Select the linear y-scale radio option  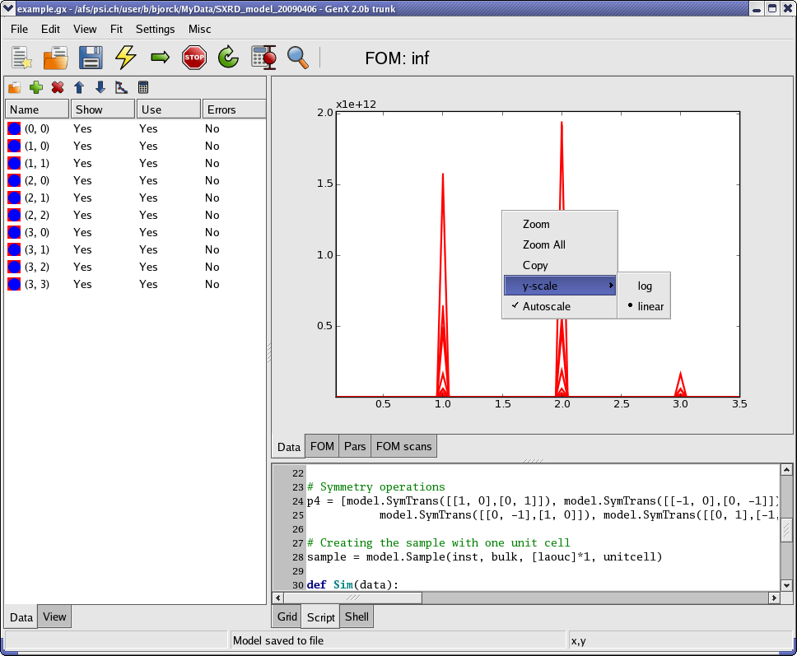coord(650,306)
